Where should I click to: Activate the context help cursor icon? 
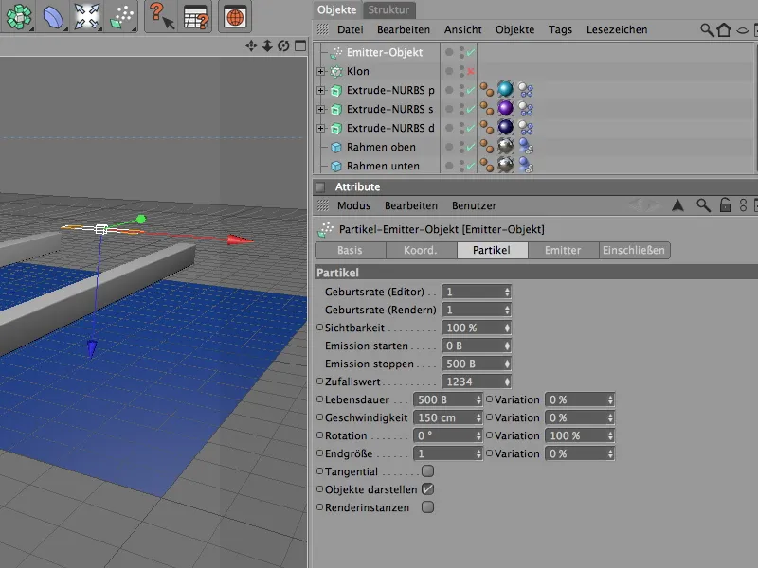[x=163, y=16]
